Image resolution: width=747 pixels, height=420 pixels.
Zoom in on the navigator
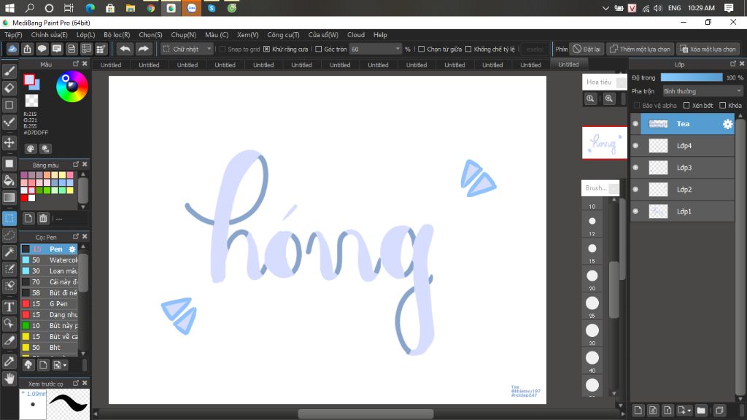click(608, 98)
